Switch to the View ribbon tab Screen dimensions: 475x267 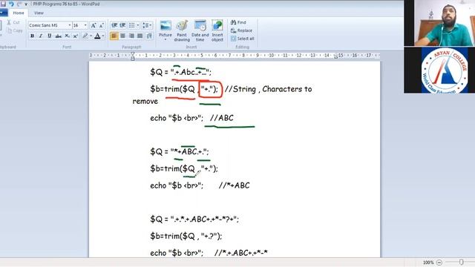(x=39, y=13)
